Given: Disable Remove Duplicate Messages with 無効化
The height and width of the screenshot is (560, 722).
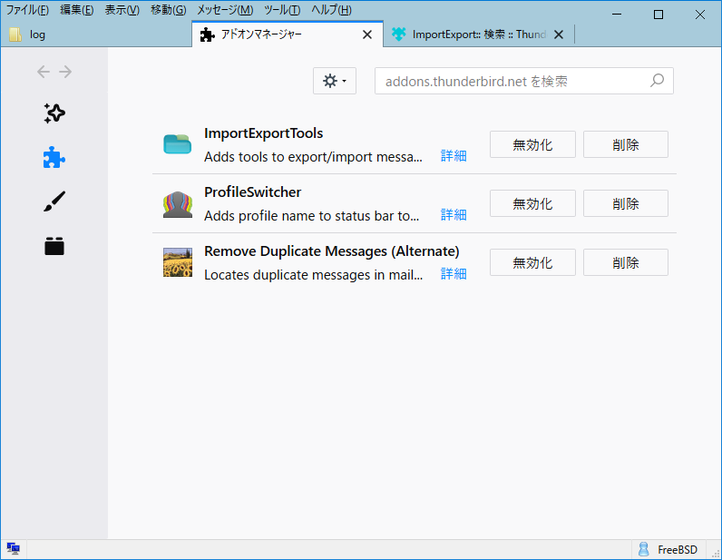Looking at the screenshot, I should [532, 262].
